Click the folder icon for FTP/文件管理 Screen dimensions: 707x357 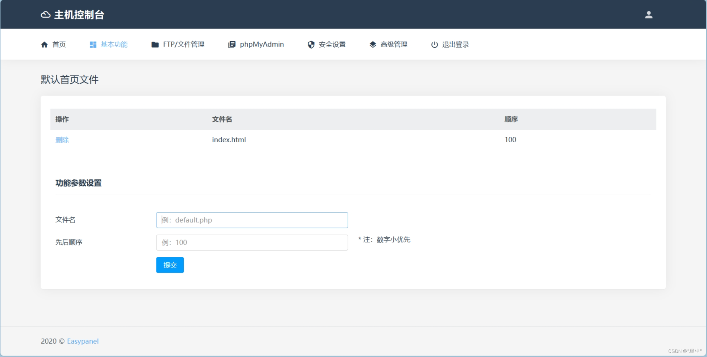[x=155, y=45]
